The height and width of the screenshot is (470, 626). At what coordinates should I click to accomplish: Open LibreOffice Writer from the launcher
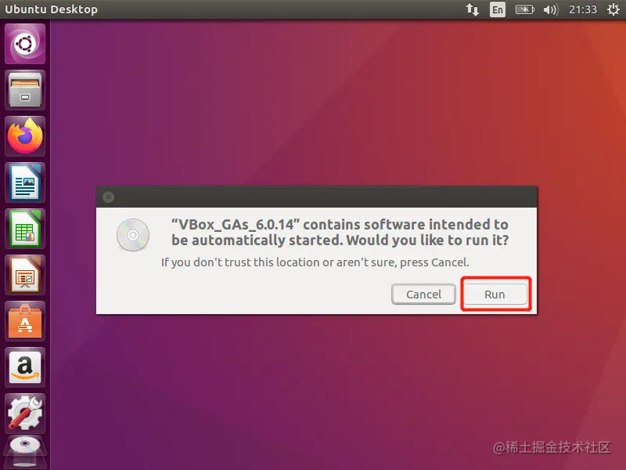coord(25,183)
